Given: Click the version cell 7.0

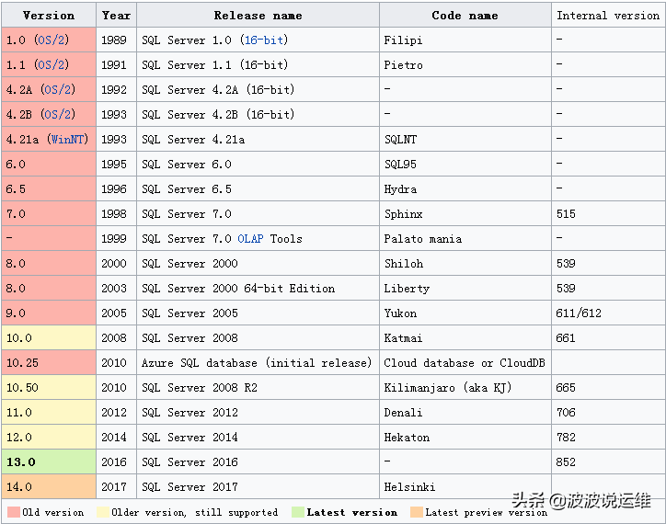Looking at the screenshot, I should click(x=49, y=213).
